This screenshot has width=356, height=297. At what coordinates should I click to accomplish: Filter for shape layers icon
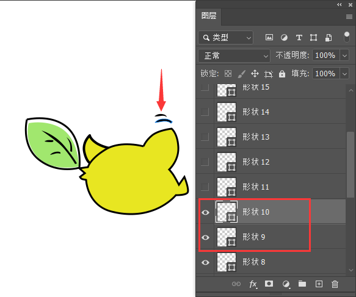[x=313, y=37]
